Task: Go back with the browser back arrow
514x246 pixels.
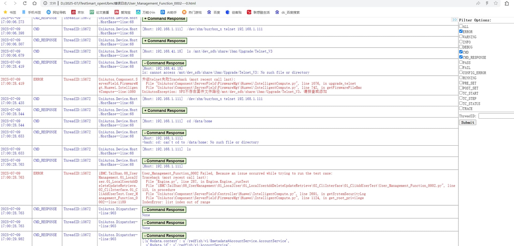Action: [5, 3]
